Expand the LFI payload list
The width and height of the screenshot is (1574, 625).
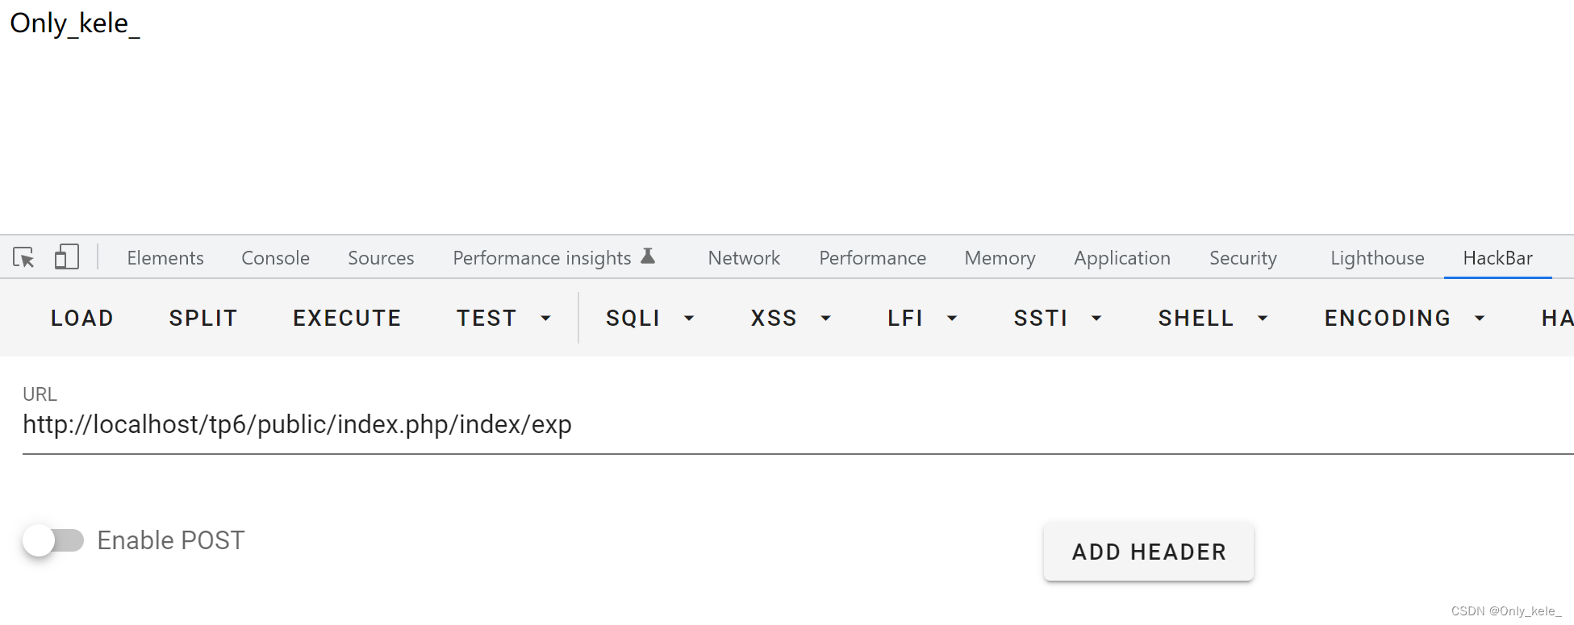953,319
